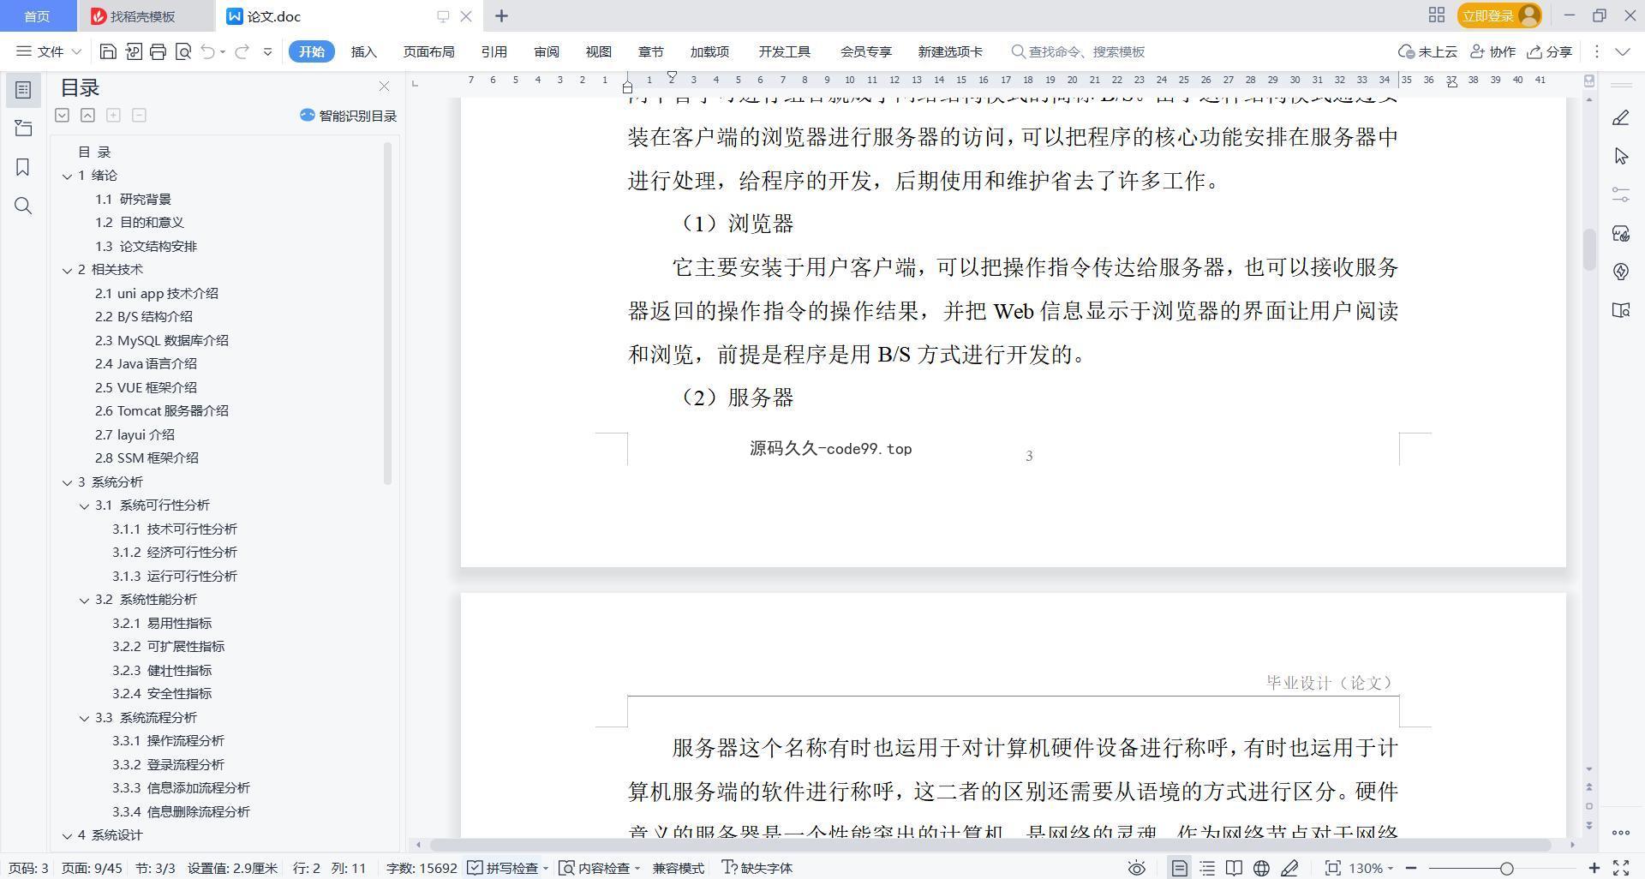Open a new tab with plus button
The width and height of the screenshot is (1645, 879).
(x=501, y=15)
